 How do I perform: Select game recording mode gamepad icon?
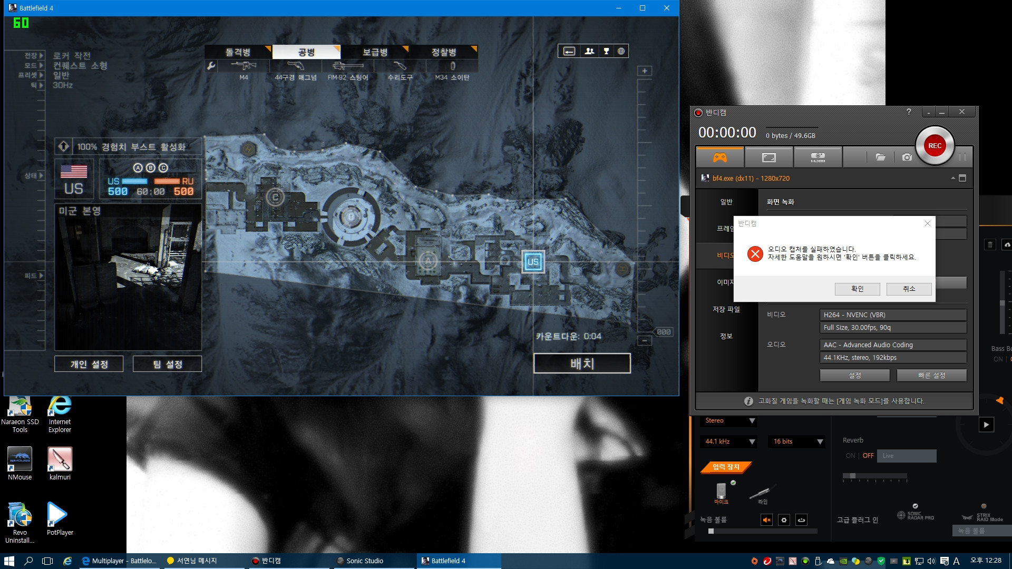719,157
